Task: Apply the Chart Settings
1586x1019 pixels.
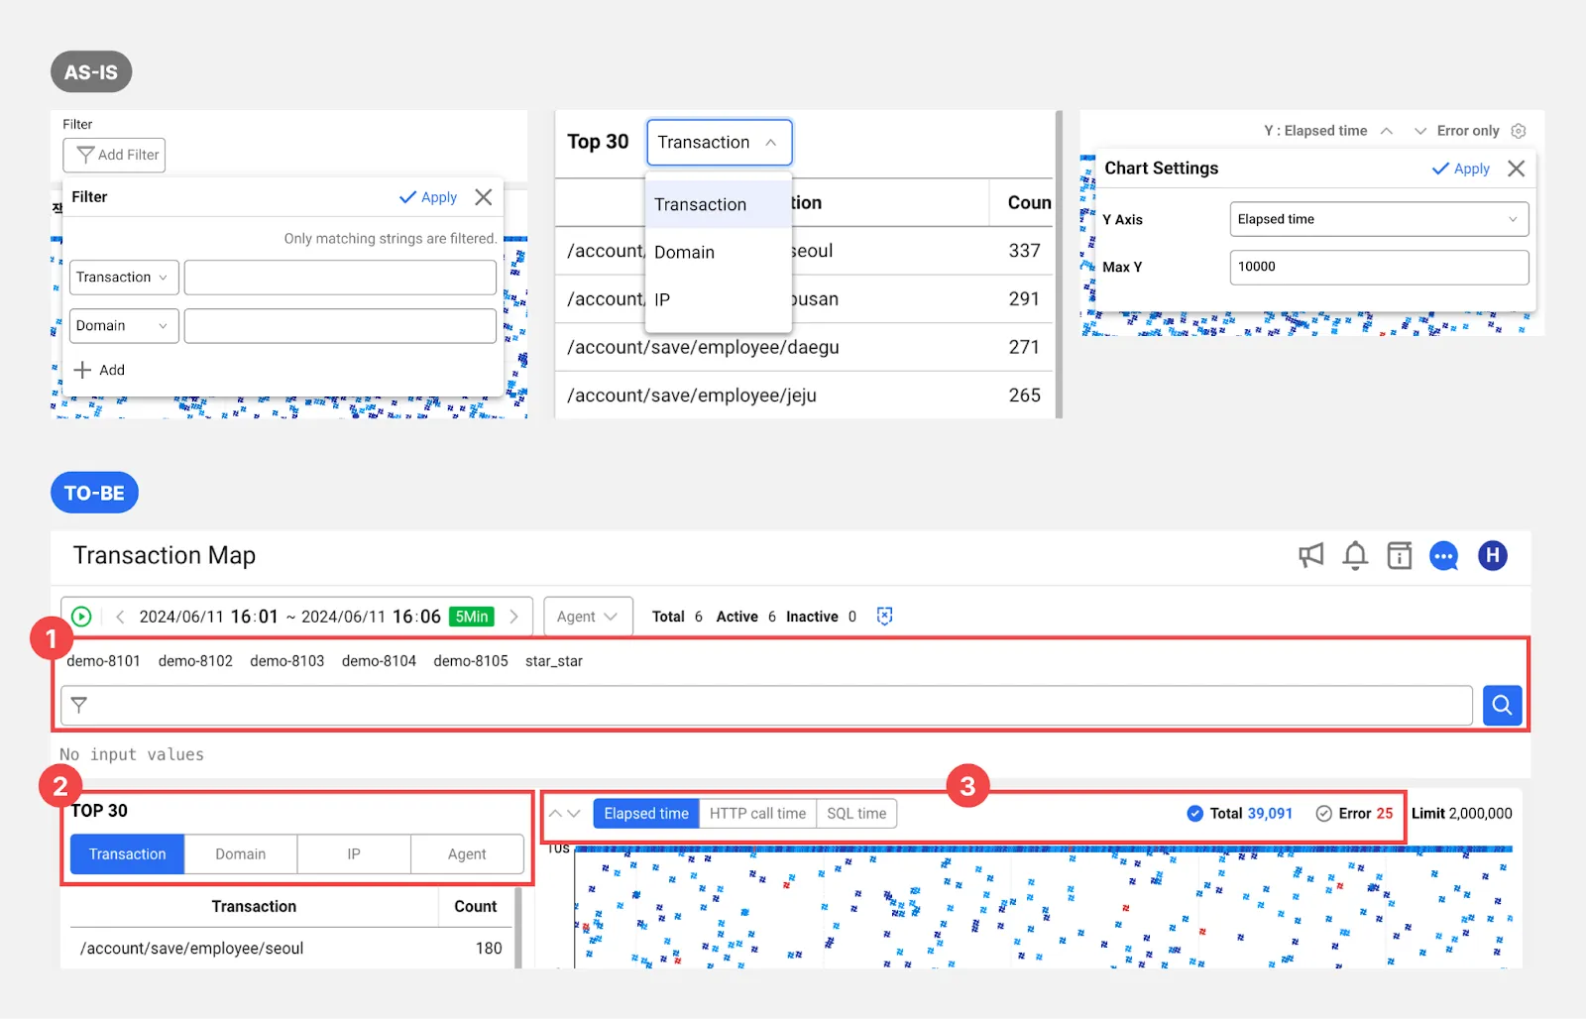Action: click(x=1461, y=169)
